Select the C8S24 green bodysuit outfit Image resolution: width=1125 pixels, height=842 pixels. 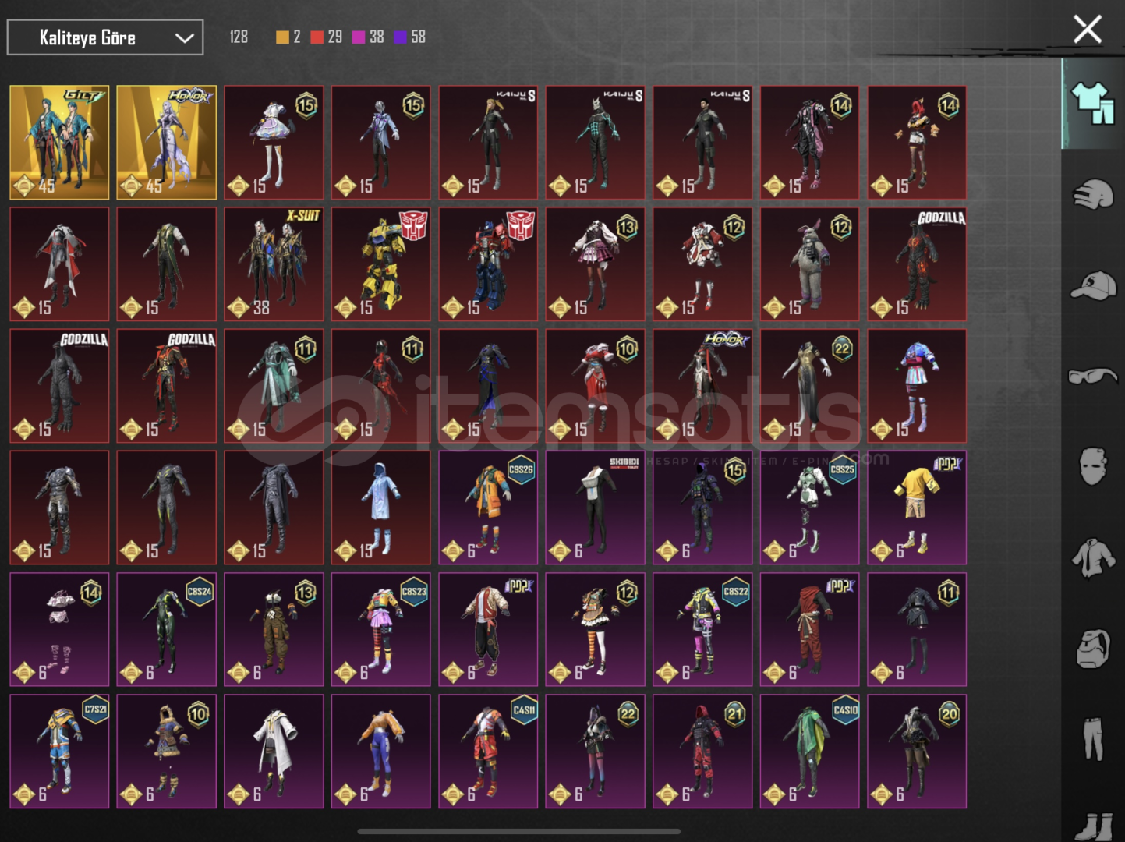[167, 629]
